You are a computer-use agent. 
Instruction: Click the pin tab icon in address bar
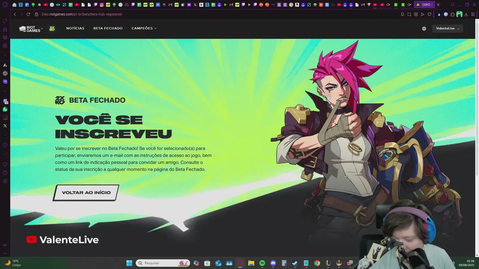402,14
